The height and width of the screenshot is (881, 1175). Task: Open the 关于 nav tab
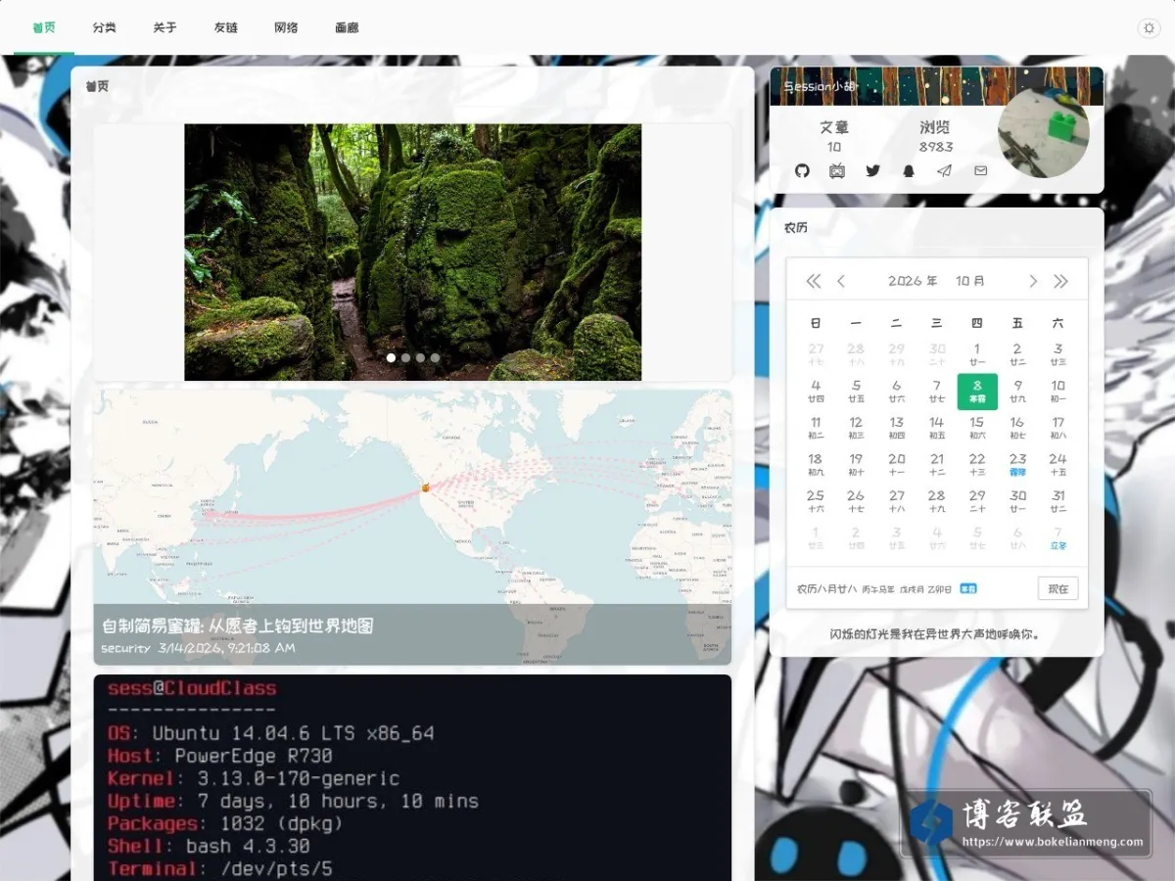point(164,27)
